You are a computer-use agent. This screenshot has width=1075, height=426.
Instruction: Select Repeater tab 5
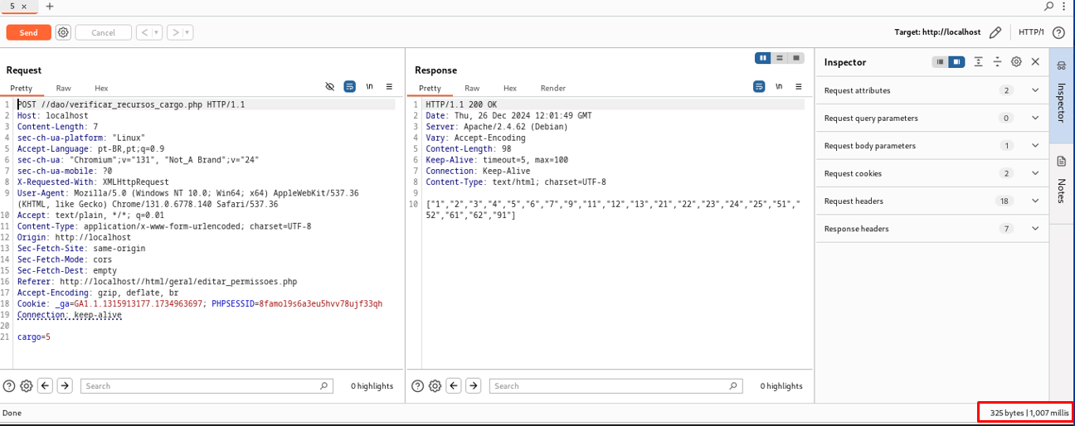(12, 6)
